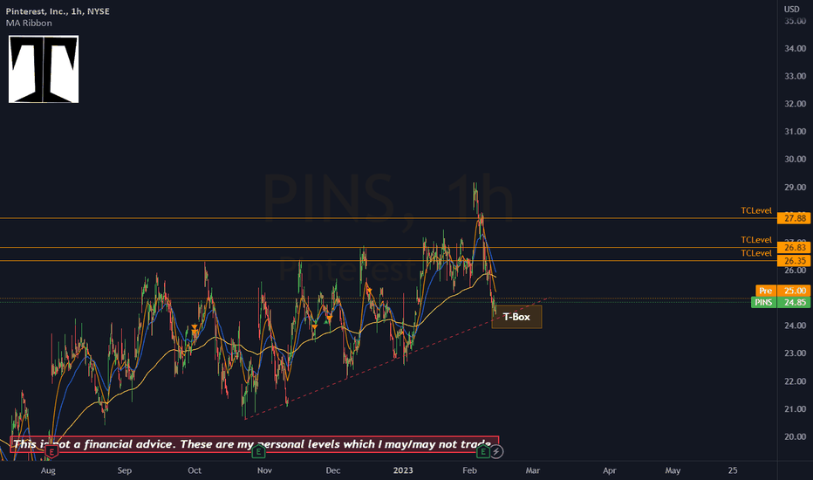The height and width of the screenshot is (480, 813).
Task: Click the 30.00 price axis label
Action: [x=795, y=160]
